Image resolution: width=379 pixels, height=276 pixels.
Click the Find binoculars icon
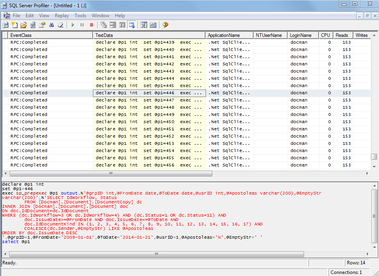51,25
